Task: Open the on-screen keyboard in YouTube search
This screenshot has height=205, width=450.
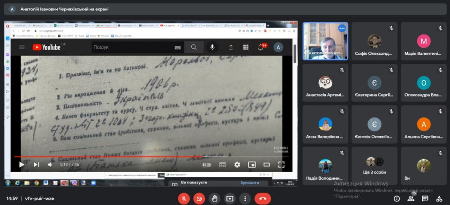Action: [178, 48]
